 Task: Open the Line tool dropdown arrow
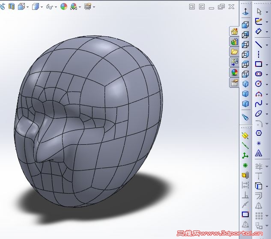click(267, 45)
